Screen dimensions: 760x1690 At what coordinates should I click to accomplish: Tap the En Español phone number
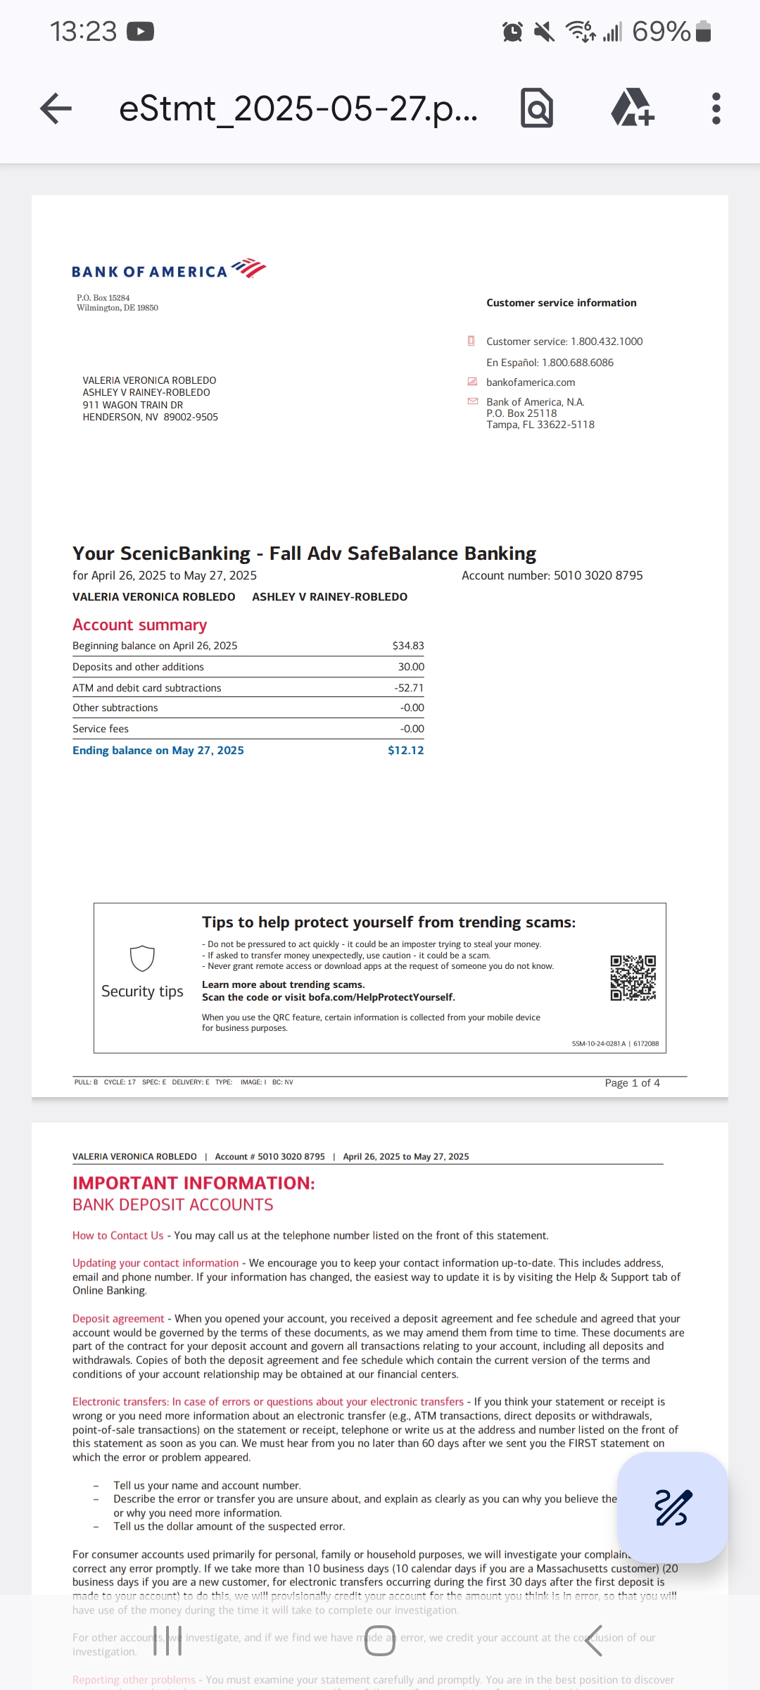pos(577,363)
